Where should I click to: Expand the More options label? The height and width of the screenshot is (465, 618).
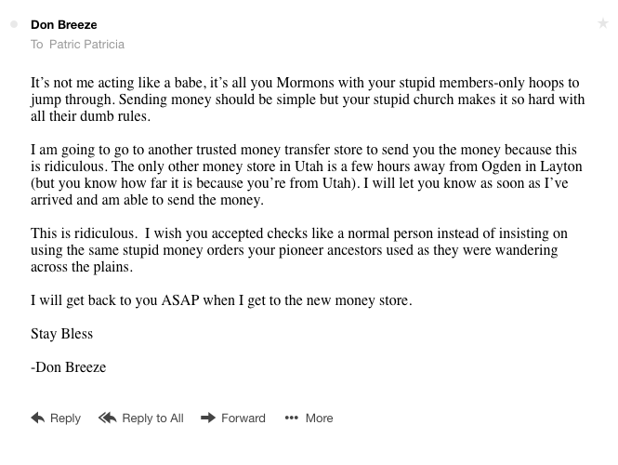click(319, 418)
